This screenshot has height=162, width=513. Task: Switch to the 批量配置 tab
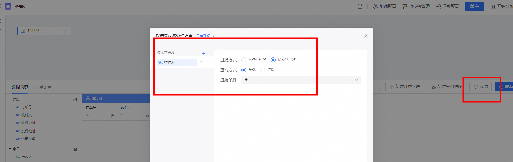coord(43,87)
